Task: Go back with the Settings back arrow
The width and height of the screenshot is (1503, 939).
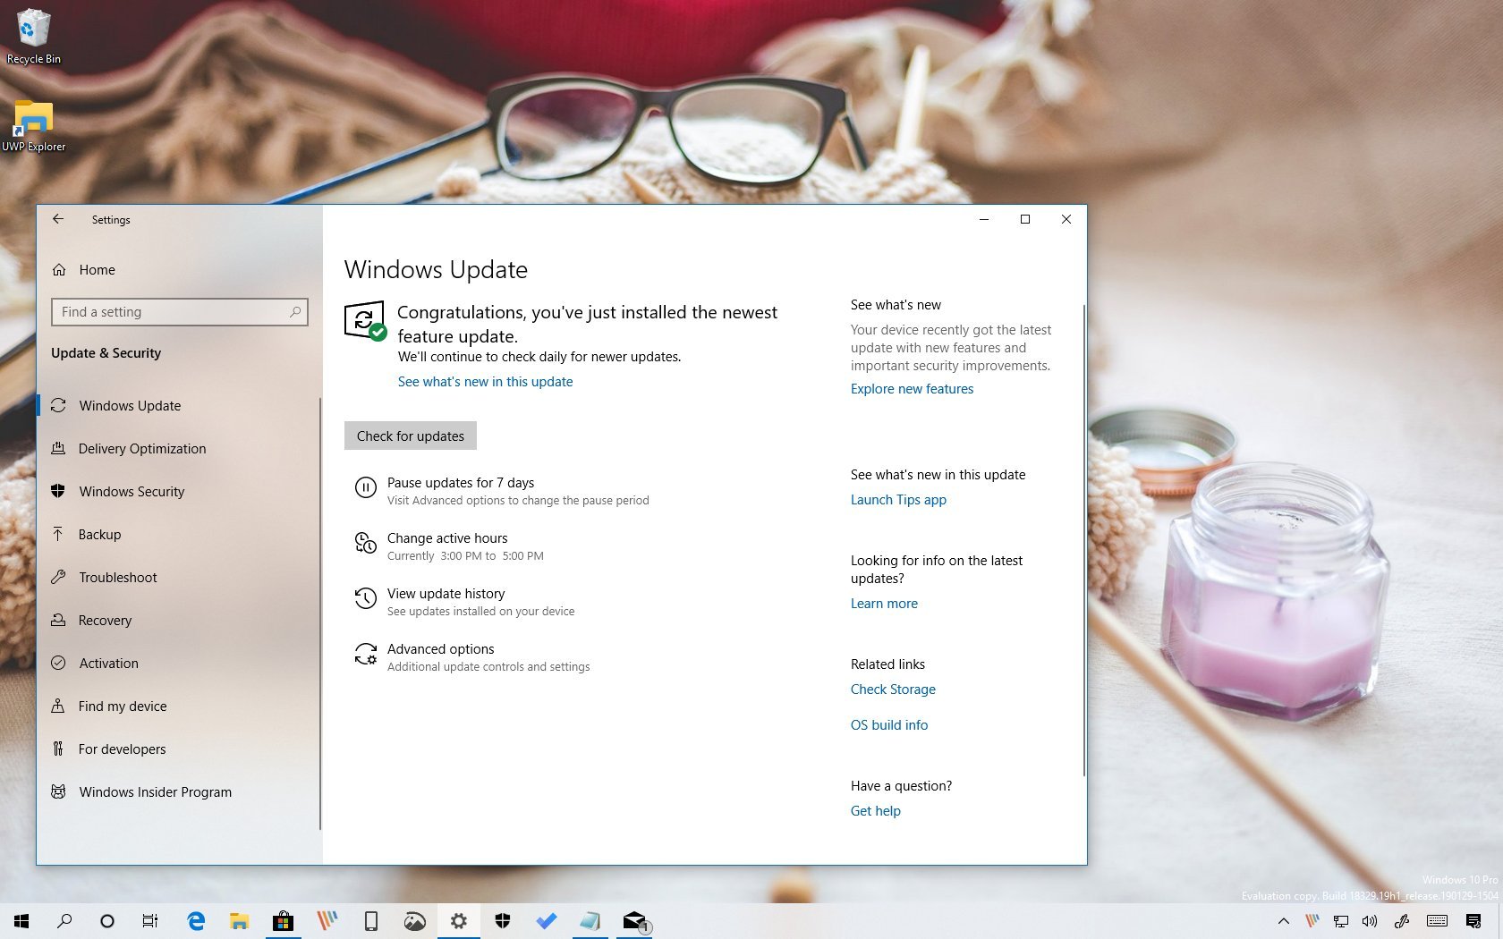Action: coord(58,219)
